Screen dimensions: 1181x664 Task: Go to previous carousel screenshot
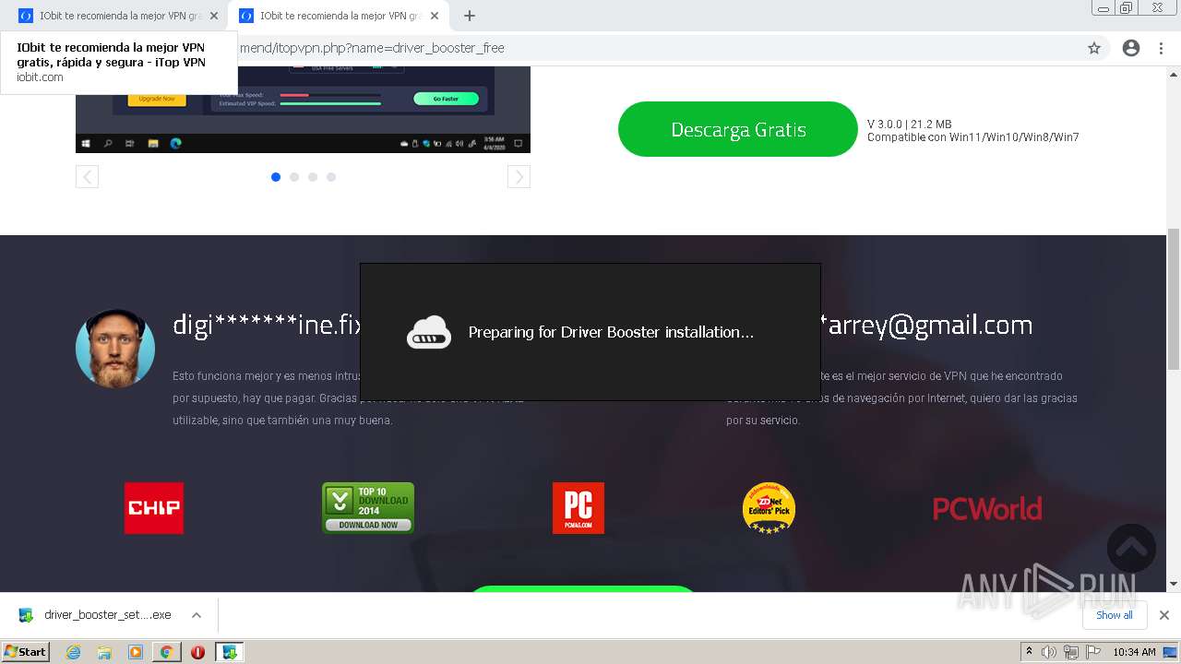(x=87, y=176)
